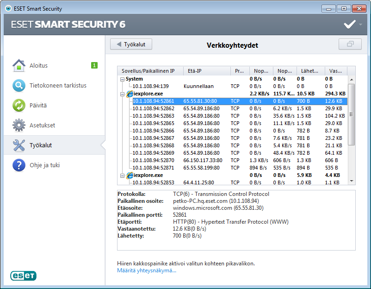Click the TCP(6) - Transmission Control Protocol detail

pos(221,194)
